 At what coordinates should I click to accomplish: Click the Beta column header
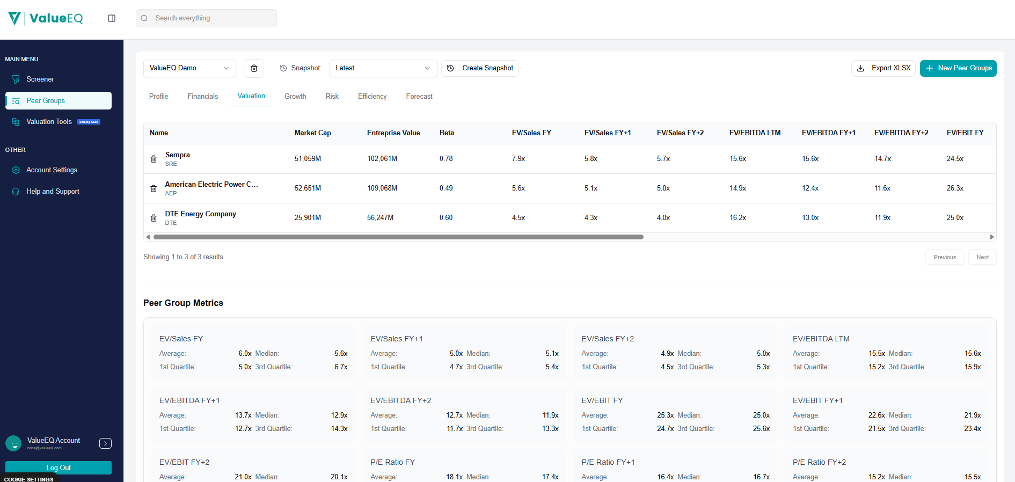click(447, 133)
